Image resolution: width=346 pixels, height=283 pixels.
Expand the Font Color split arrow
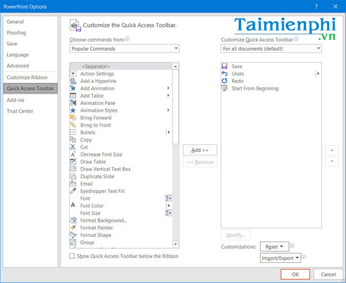[x=168, y=205]
